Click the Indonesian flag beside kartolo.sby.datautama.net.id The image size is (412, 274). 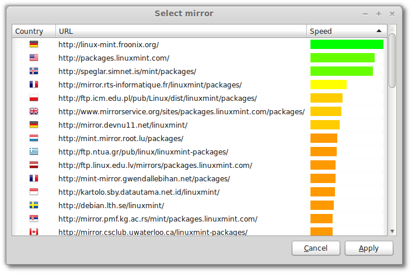click(x=34, y=192)
